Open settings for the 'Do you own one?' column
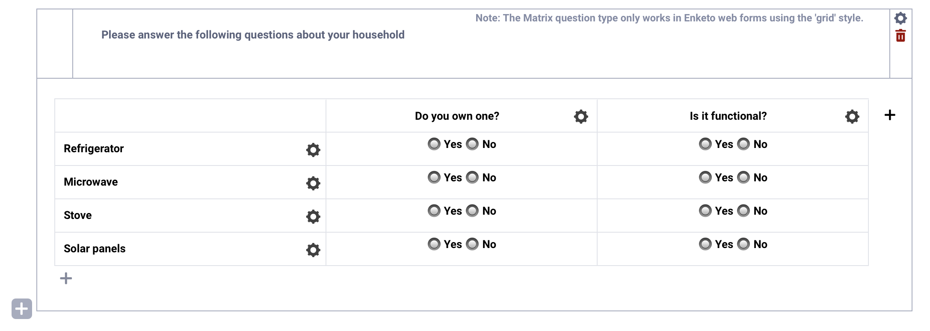Viewport: 930px width, 331px height. [580, 116]
